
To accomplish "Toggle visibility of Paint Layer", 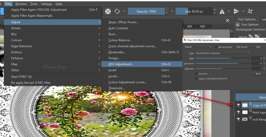I will pos(238,112).
